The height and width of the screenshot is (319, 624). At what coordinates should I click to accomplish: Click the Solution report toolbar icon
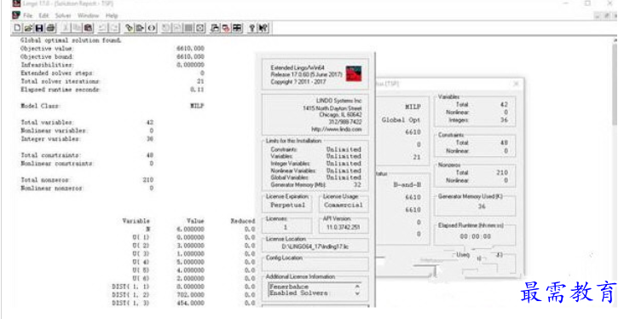pyautogui.click(x=177, y=28)
